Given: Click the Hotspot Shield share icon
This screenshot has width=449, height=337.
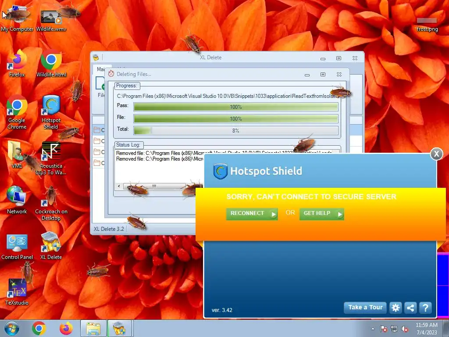Looking at the screenshot, I should click(x=410, y=308).
